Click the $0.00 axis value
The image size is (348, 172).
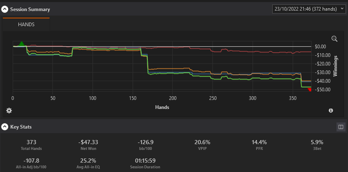pos(320,47)
